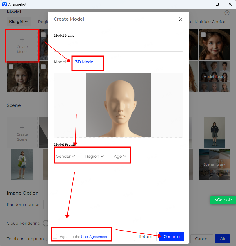Tick the Agree to User Agreement checkbox
The width and height of the screenshot is (236, 246).
click(x=55, y=236)
